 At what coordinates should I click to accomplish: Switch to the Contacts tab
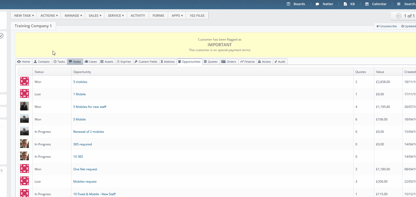[x=42, y=62]
